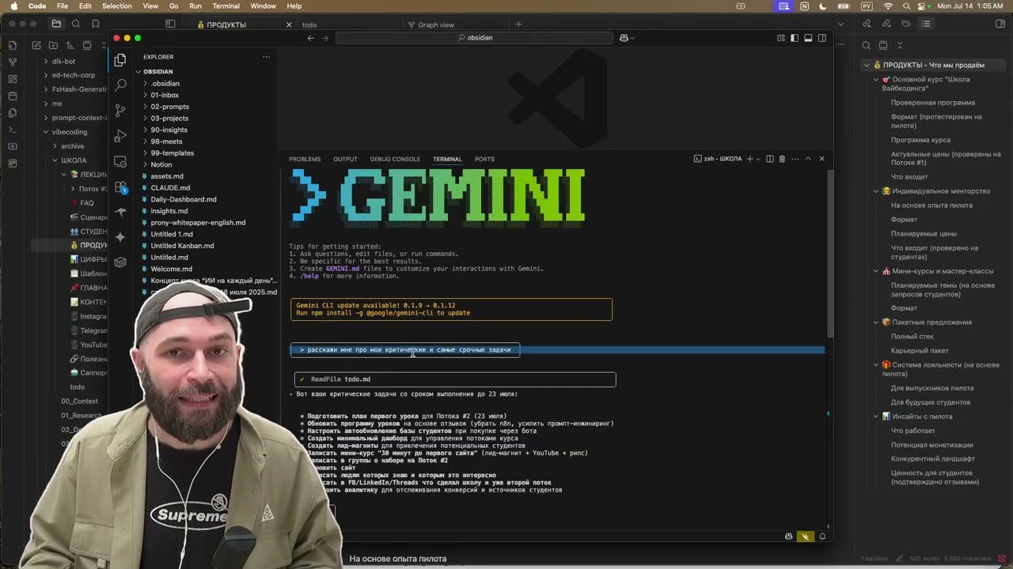This screenshot has height=569, width=1013.
Task: Click the Obsidian tags icon in right sidebar
Action: pos(906,24)
